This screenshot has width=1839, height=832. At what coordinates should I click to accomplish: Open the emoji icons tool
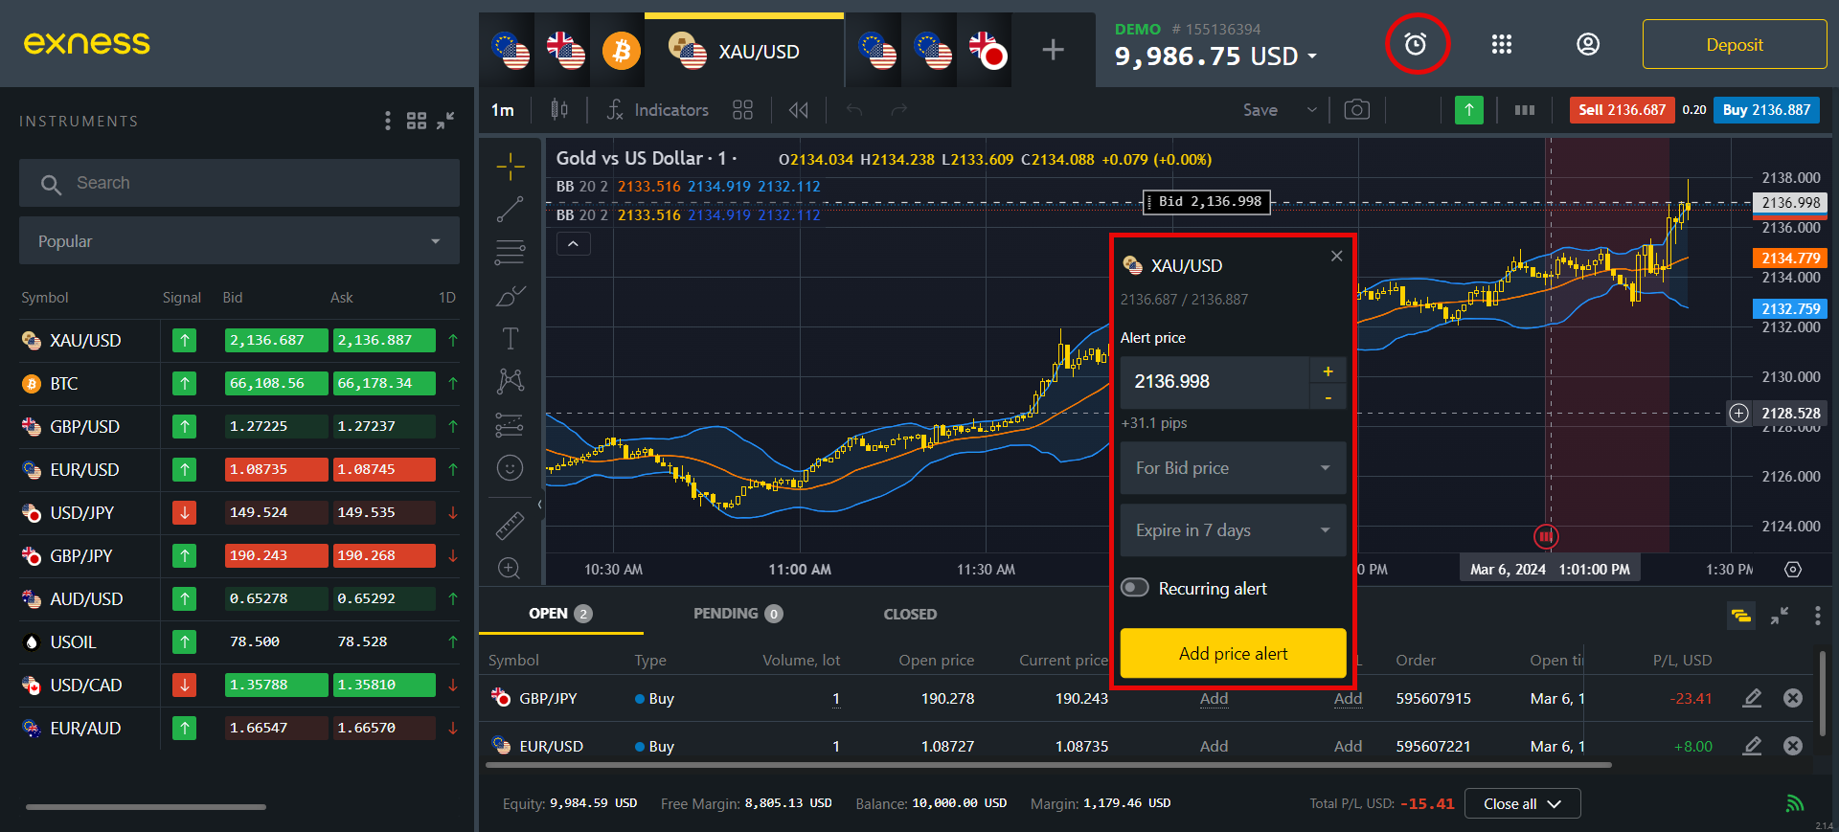pos(511,467)
